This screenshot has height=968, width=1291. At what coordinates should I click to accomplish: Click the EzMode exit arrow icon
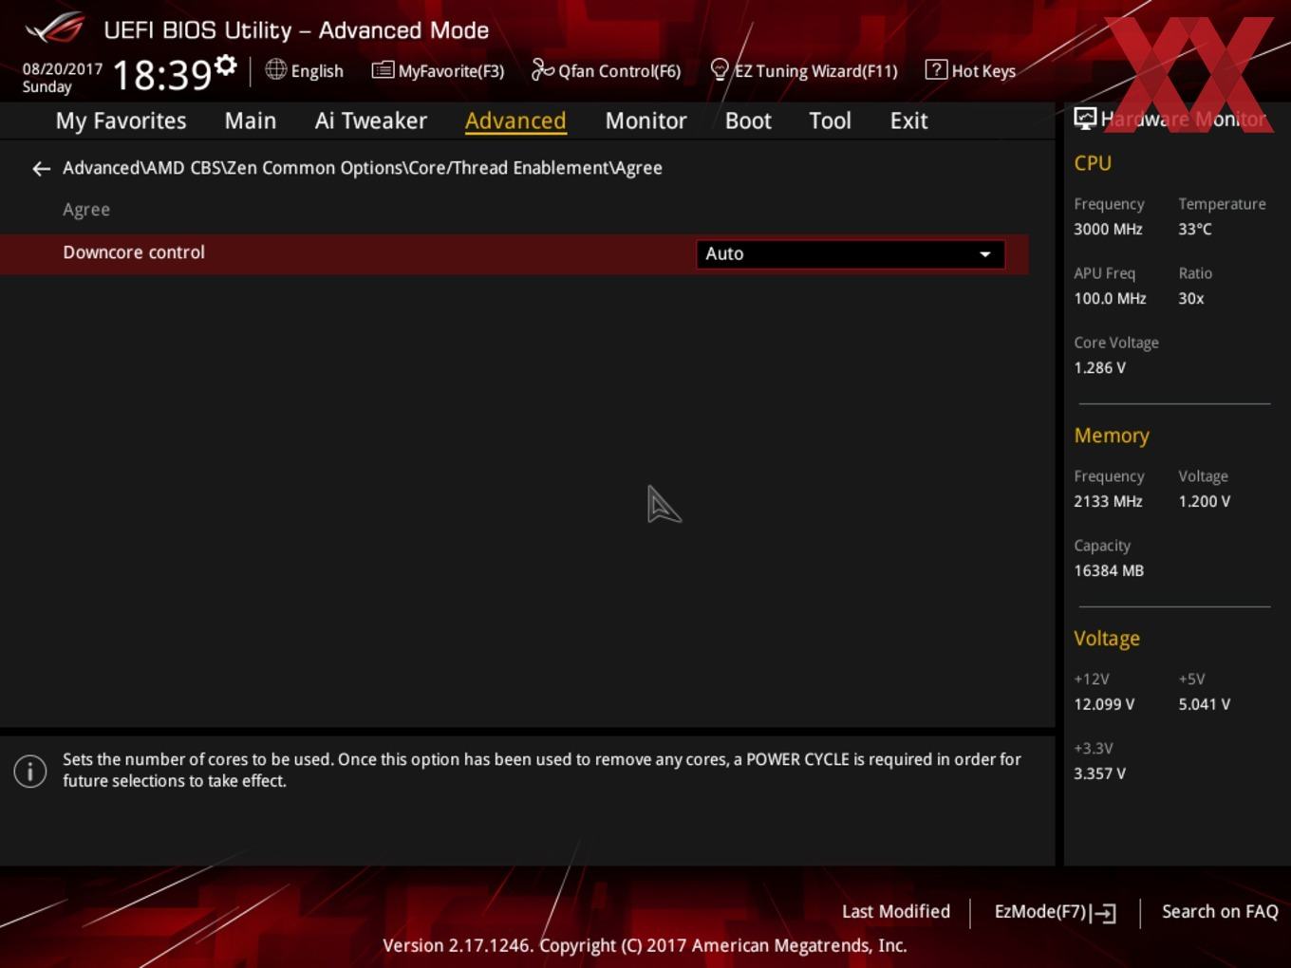[1104, 913]
